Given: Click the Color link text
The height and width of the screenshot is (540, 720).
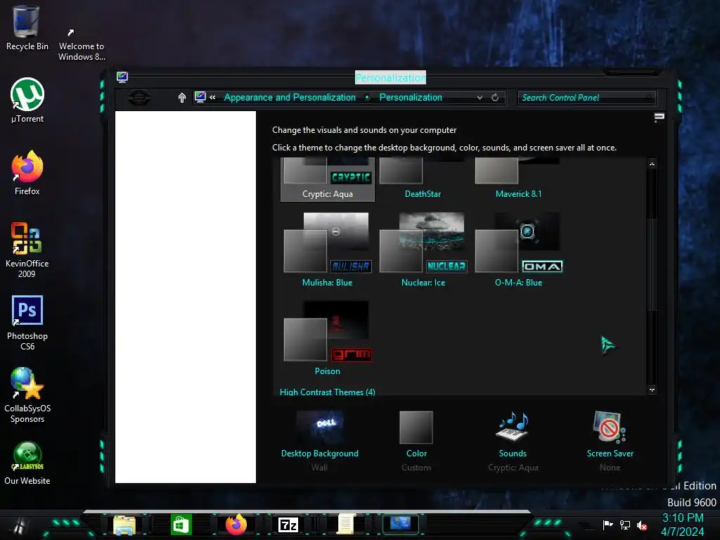Looking at the screenshot, I should 416,454.
